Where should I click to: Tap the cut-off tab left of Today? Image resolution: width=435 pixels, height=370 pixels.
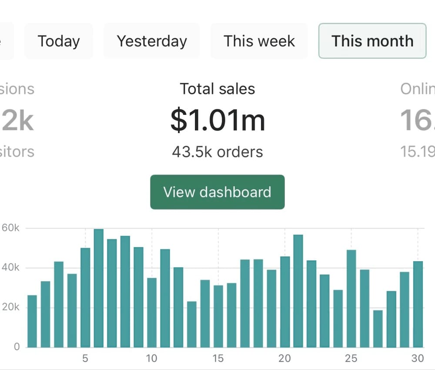tap(6, 41)
